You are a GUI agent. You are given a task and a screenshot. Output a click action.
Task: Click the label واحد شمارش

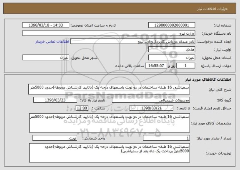point(94,138)
